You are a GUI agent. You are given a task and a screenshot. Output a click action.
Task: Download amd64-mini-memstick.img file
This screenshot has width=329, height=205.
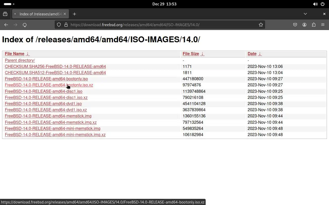coord(53,129)
